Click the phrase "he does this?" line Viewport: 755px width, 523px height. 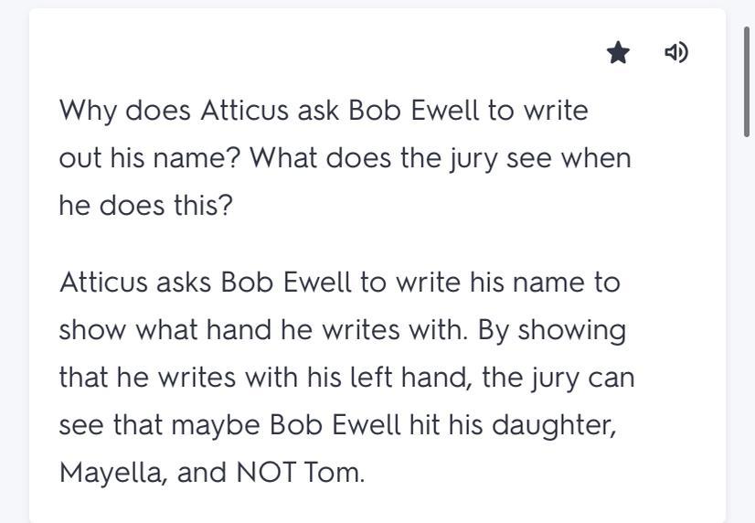tap(146, 206)
